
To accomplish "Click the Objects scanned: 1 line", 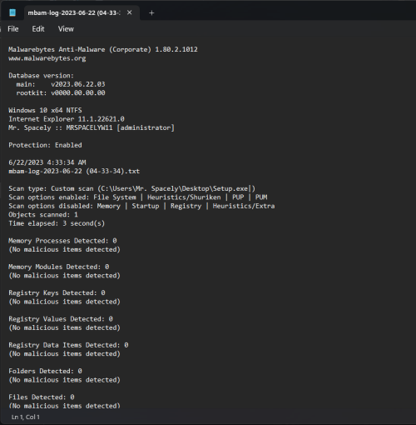I will (x=43, y=215).
